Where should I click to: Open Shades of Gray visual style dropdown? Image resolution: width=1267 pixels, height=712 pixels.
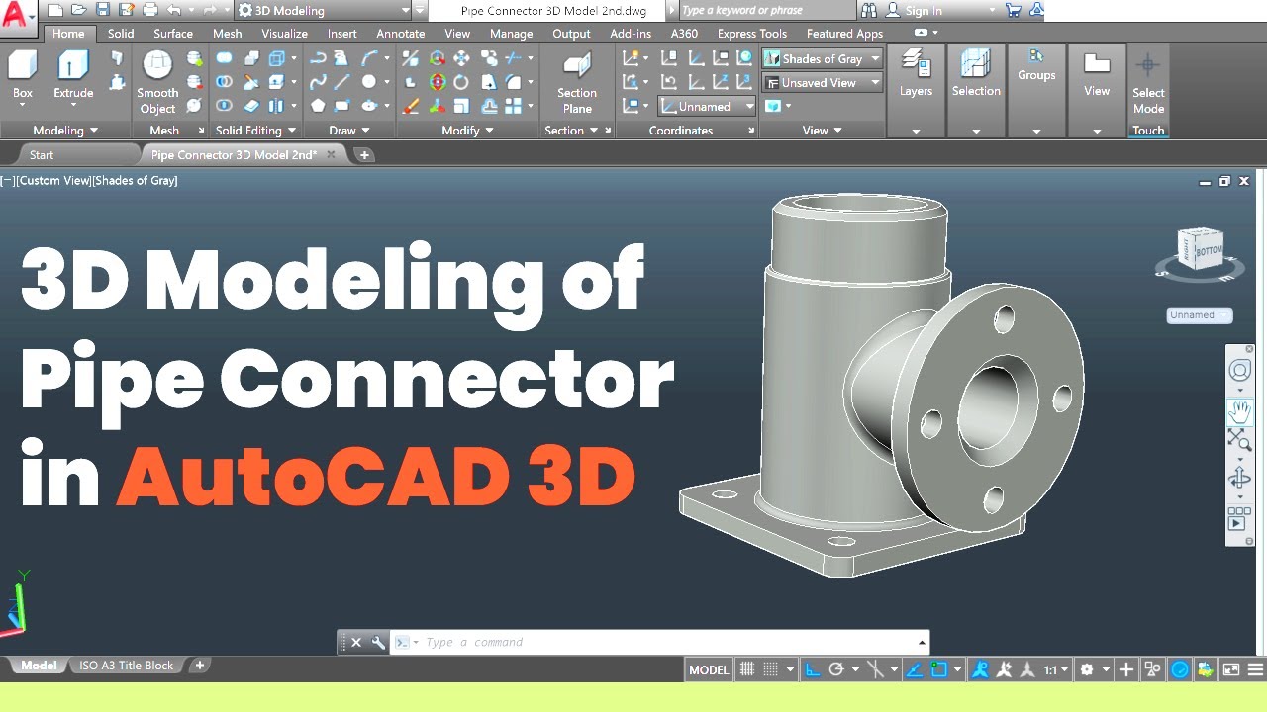click(822, 58)
